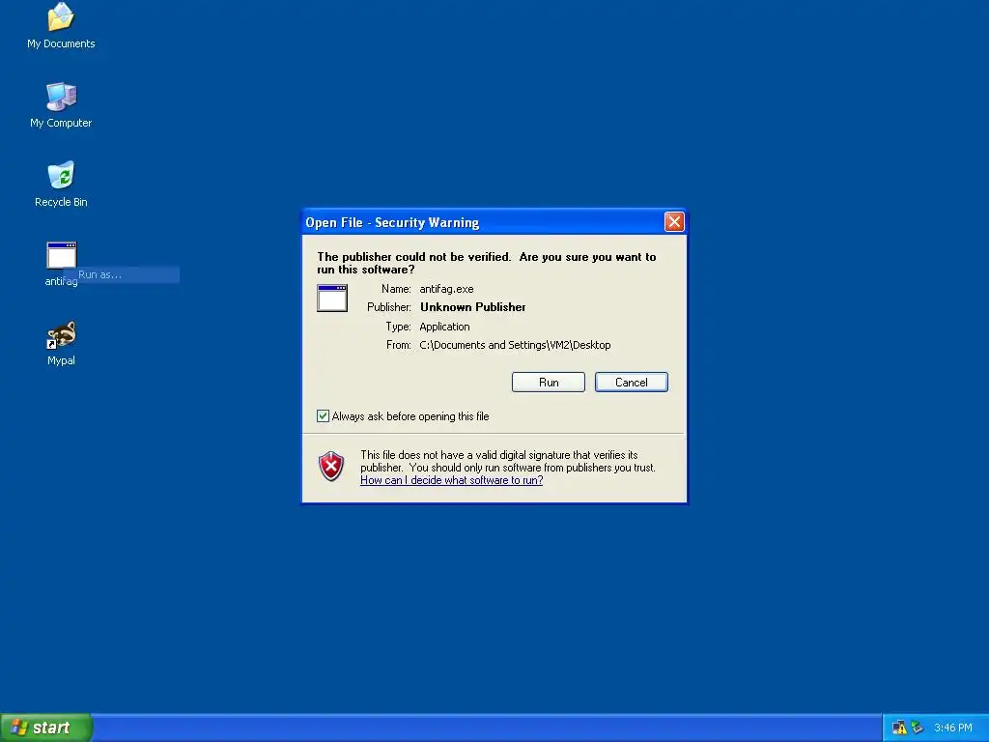The height and width of the screenshot is (742, 989).
Task: Open How can I decide what software to run link
Action: pos(452,480)
